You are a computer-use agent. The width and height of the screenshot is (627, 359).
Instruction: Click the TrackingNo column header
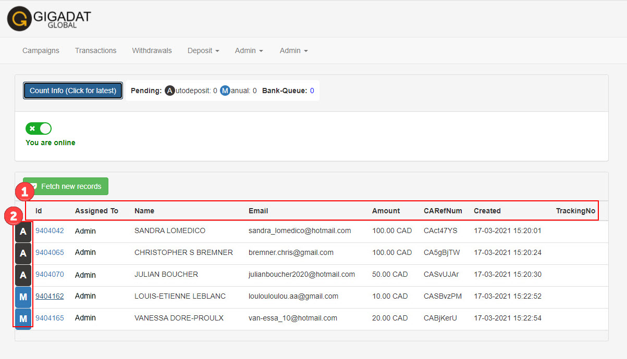(x=575, y=211)
